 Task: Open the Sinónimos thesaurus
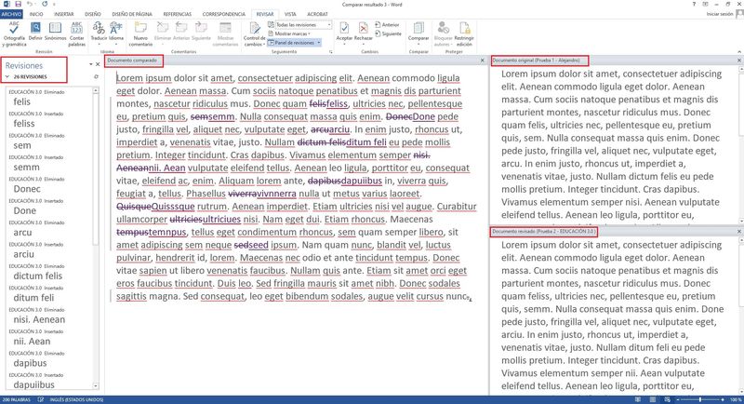tap(56, 32)
